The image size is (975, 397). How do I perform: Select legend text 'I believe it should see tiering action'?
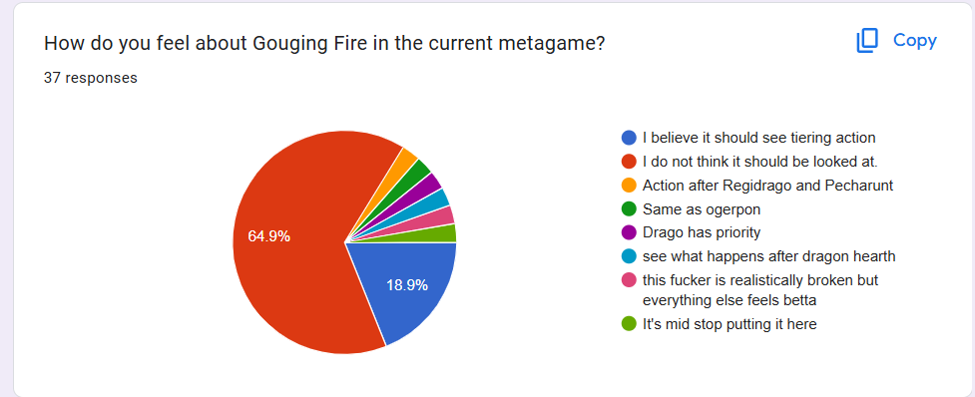pos(759,138)
